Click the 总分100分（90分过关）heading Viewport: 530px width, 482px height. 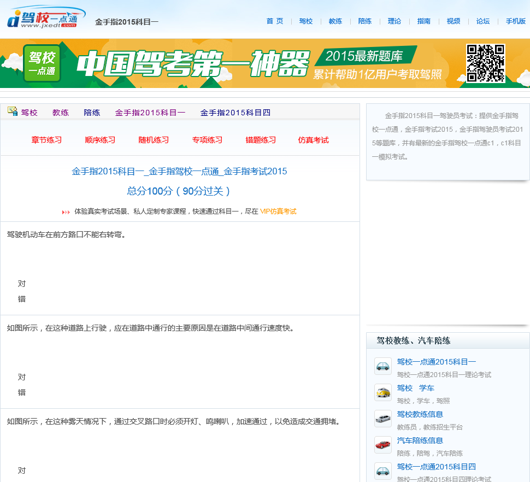[179, 191]
